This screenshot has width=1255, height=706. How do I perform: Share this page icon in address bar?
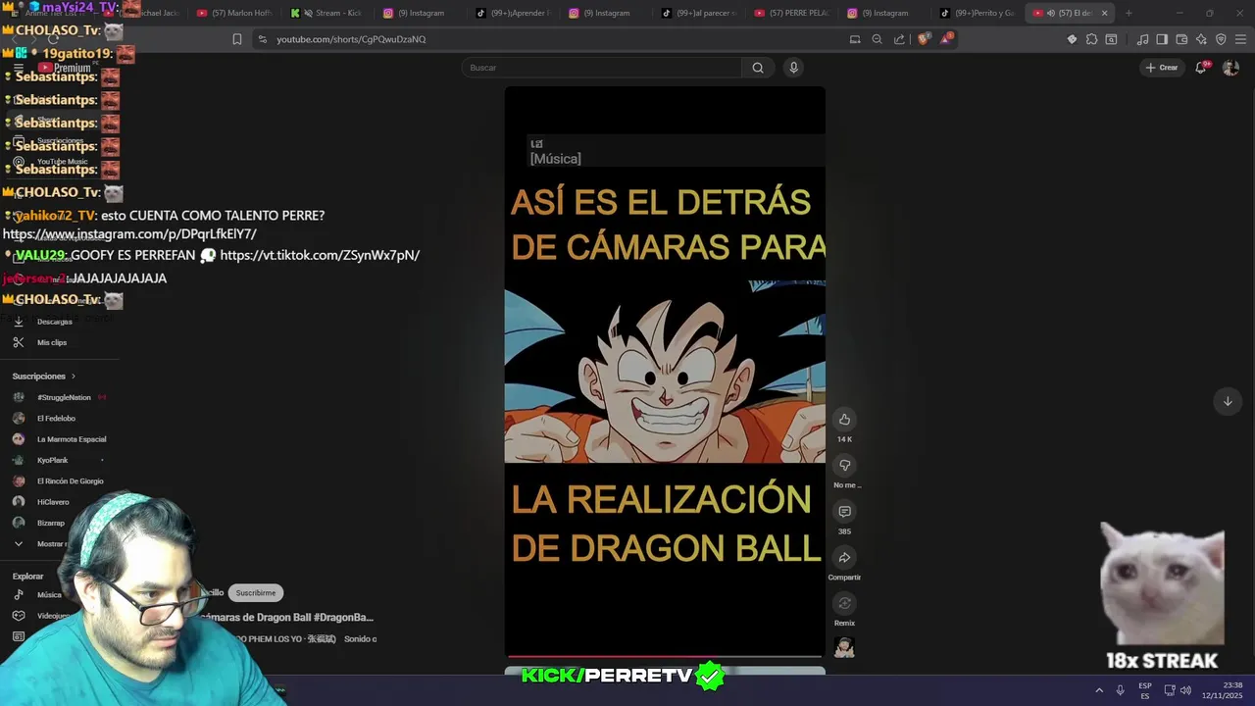(x=899, y=39)
